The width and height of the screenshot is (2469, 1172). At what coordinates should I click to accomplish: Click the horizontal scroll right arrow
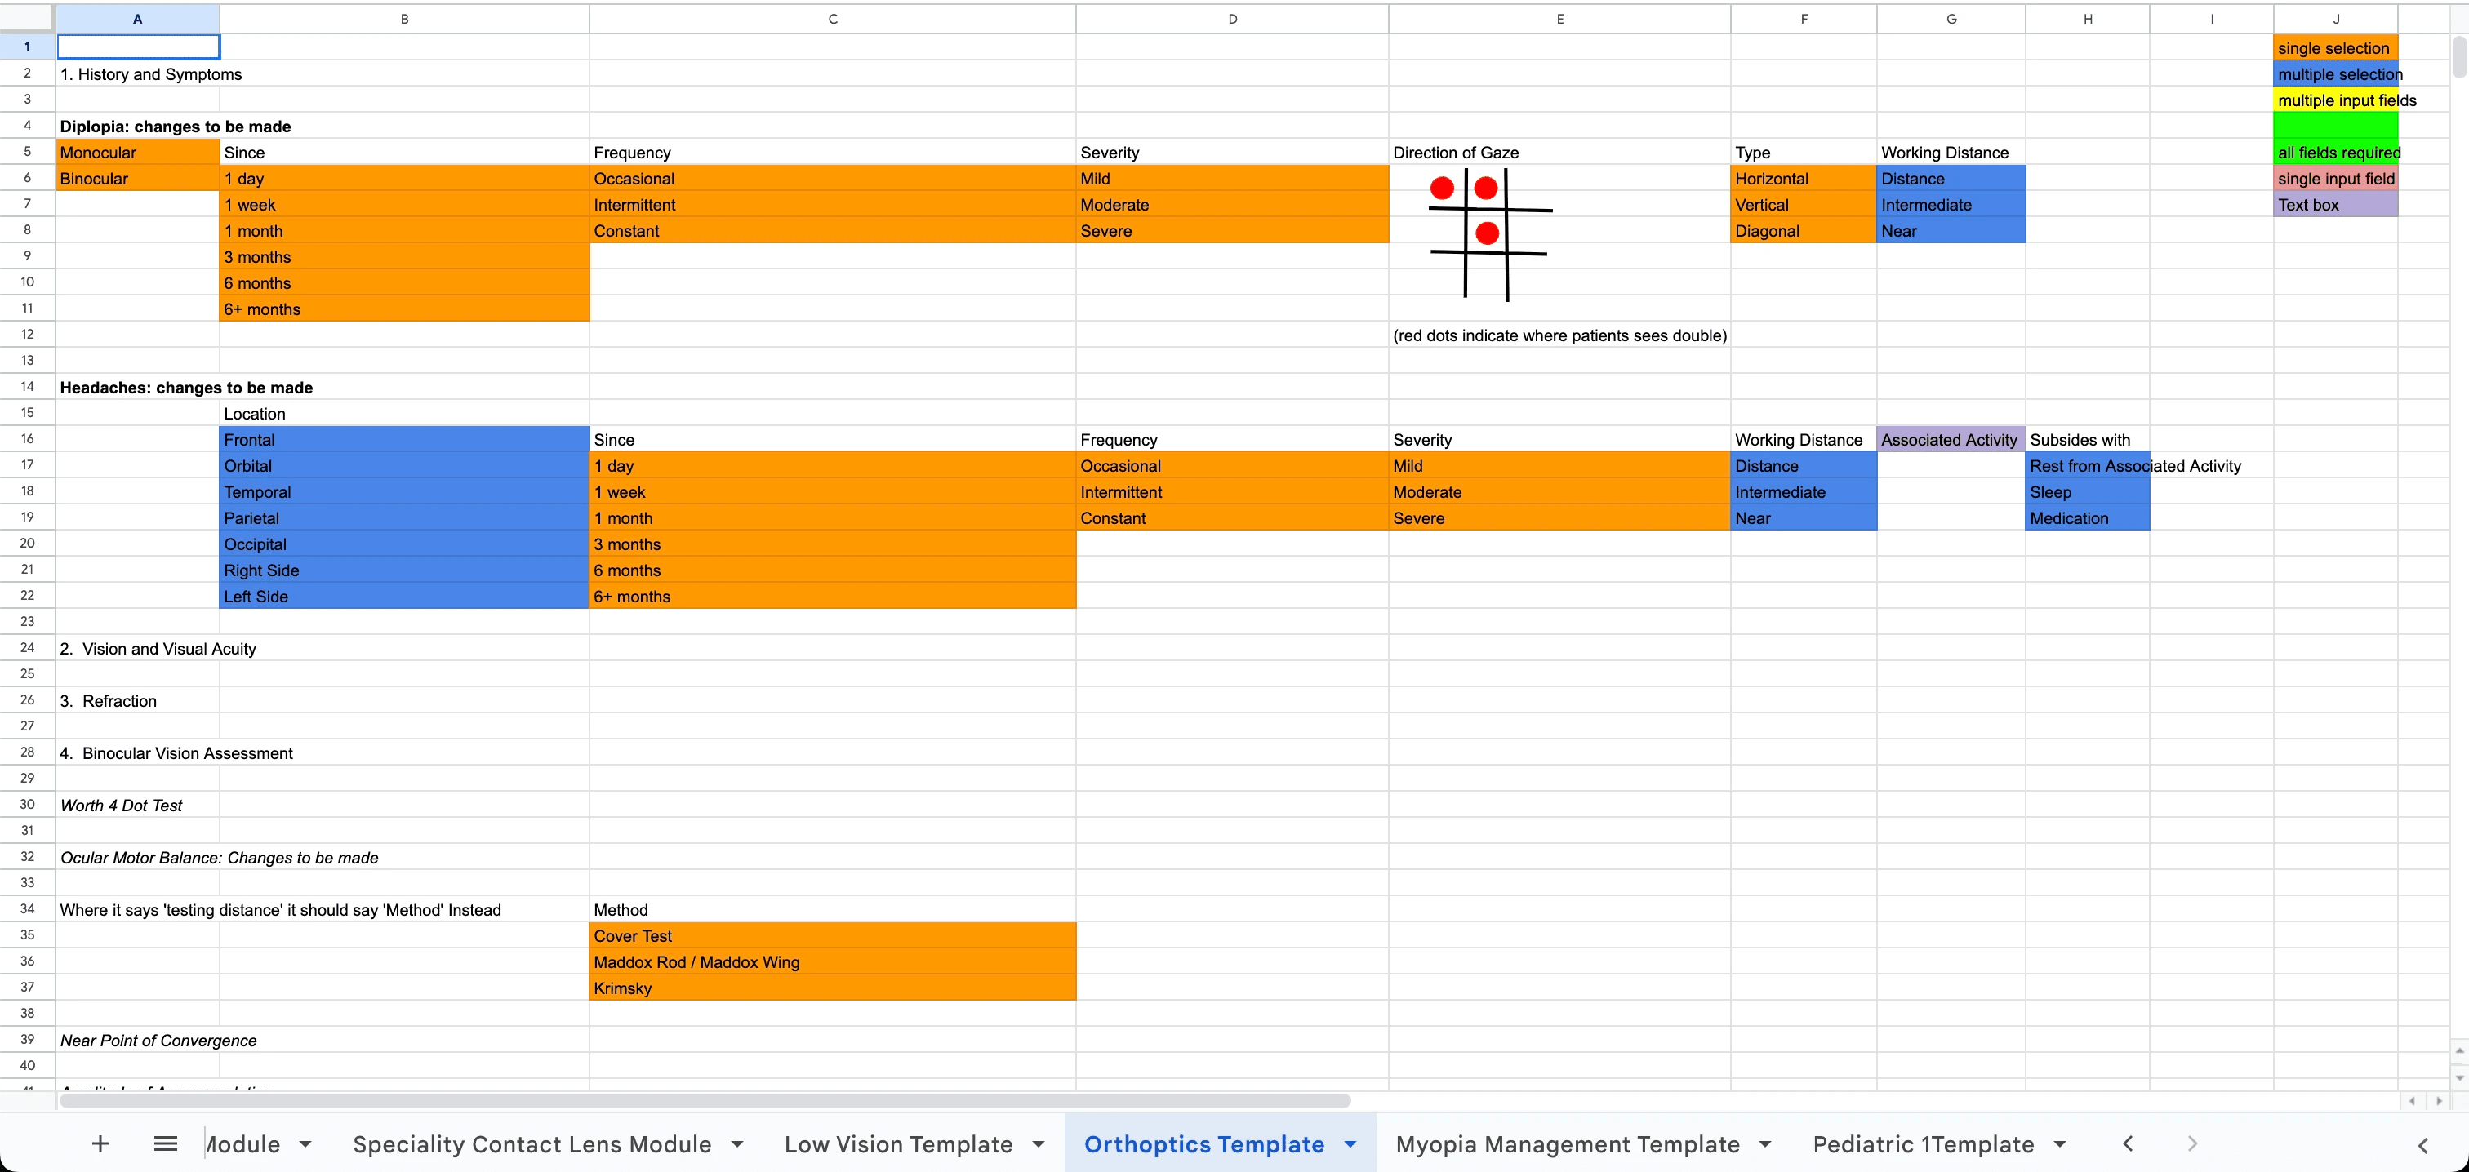(2438, 1101)
